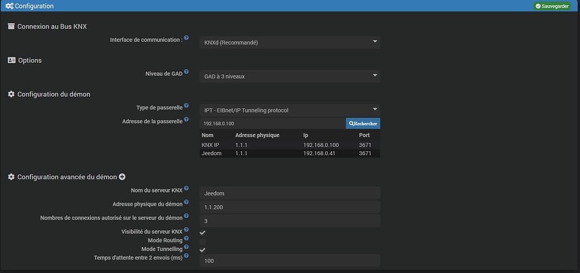580x273 pixels.
Task: Click the Adresse de la passerelle input field
Action: [x=272, y=123]
